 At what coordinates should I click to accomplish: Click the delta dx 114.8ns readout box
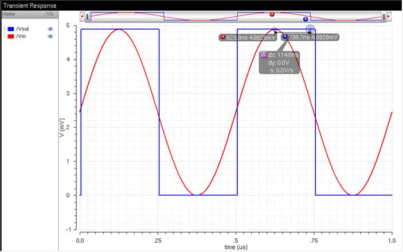coord(279,62)
